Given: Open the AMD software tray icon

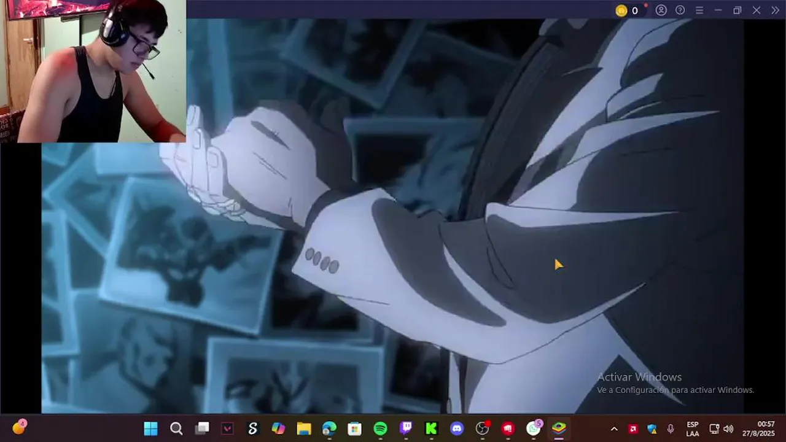Looking at the screenshot, I should [633, 429].
